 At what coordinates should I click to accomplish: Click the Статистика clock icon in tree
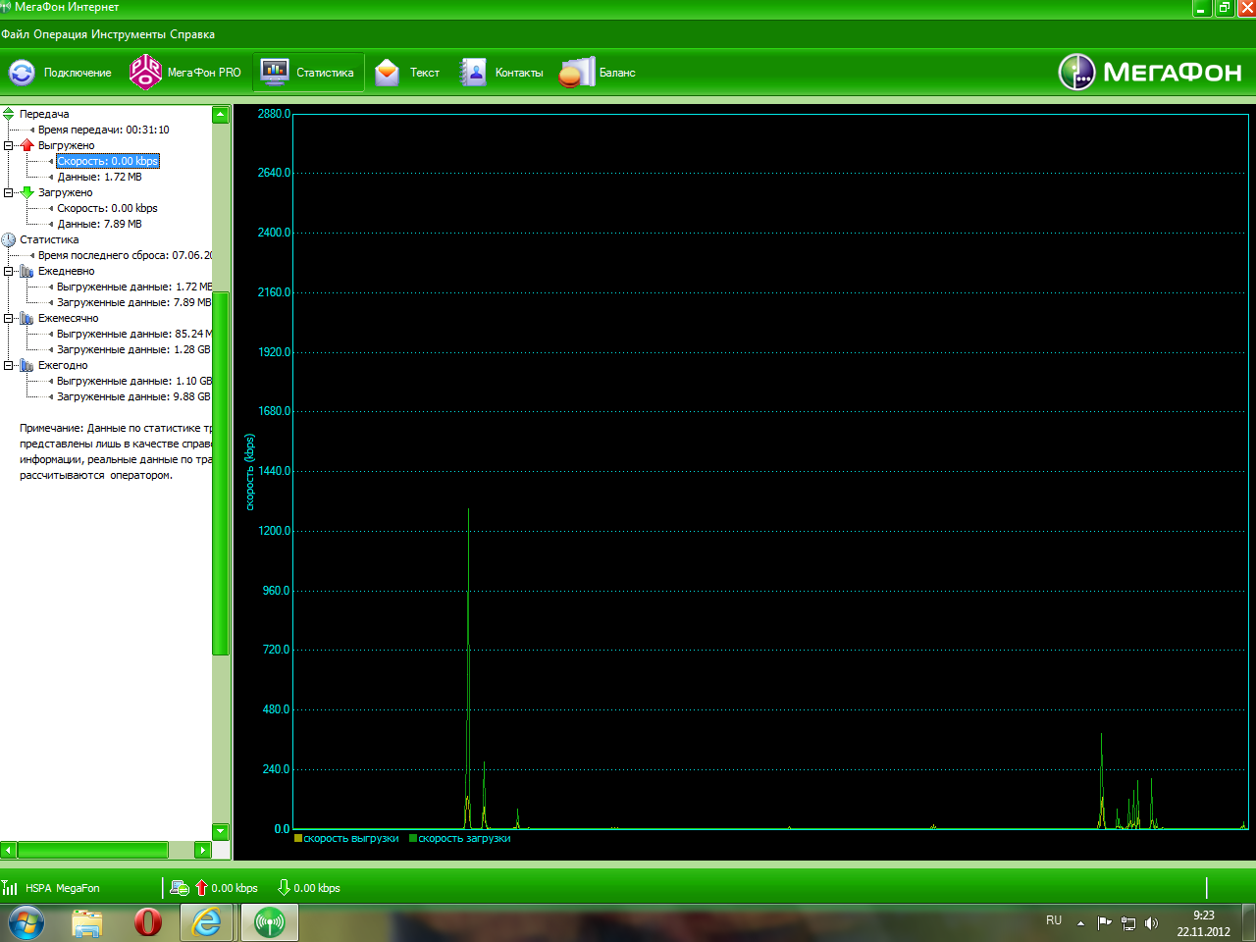point(9,239)
